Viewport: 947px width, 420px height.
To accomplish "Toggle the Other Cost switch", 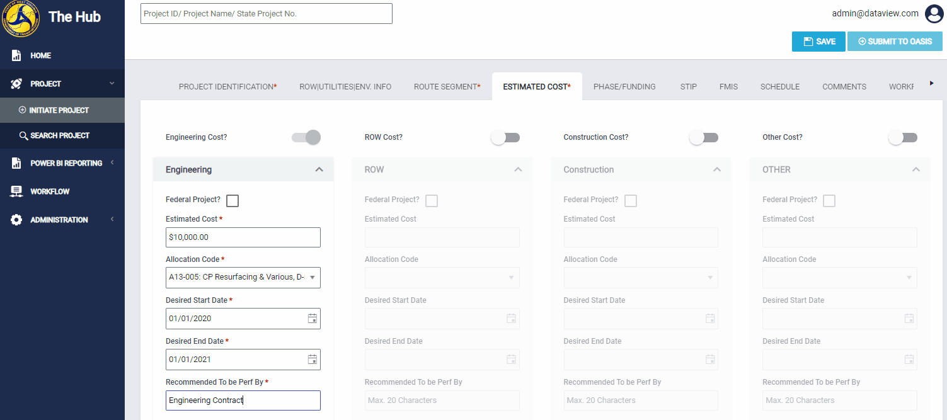I will (903, 137).
